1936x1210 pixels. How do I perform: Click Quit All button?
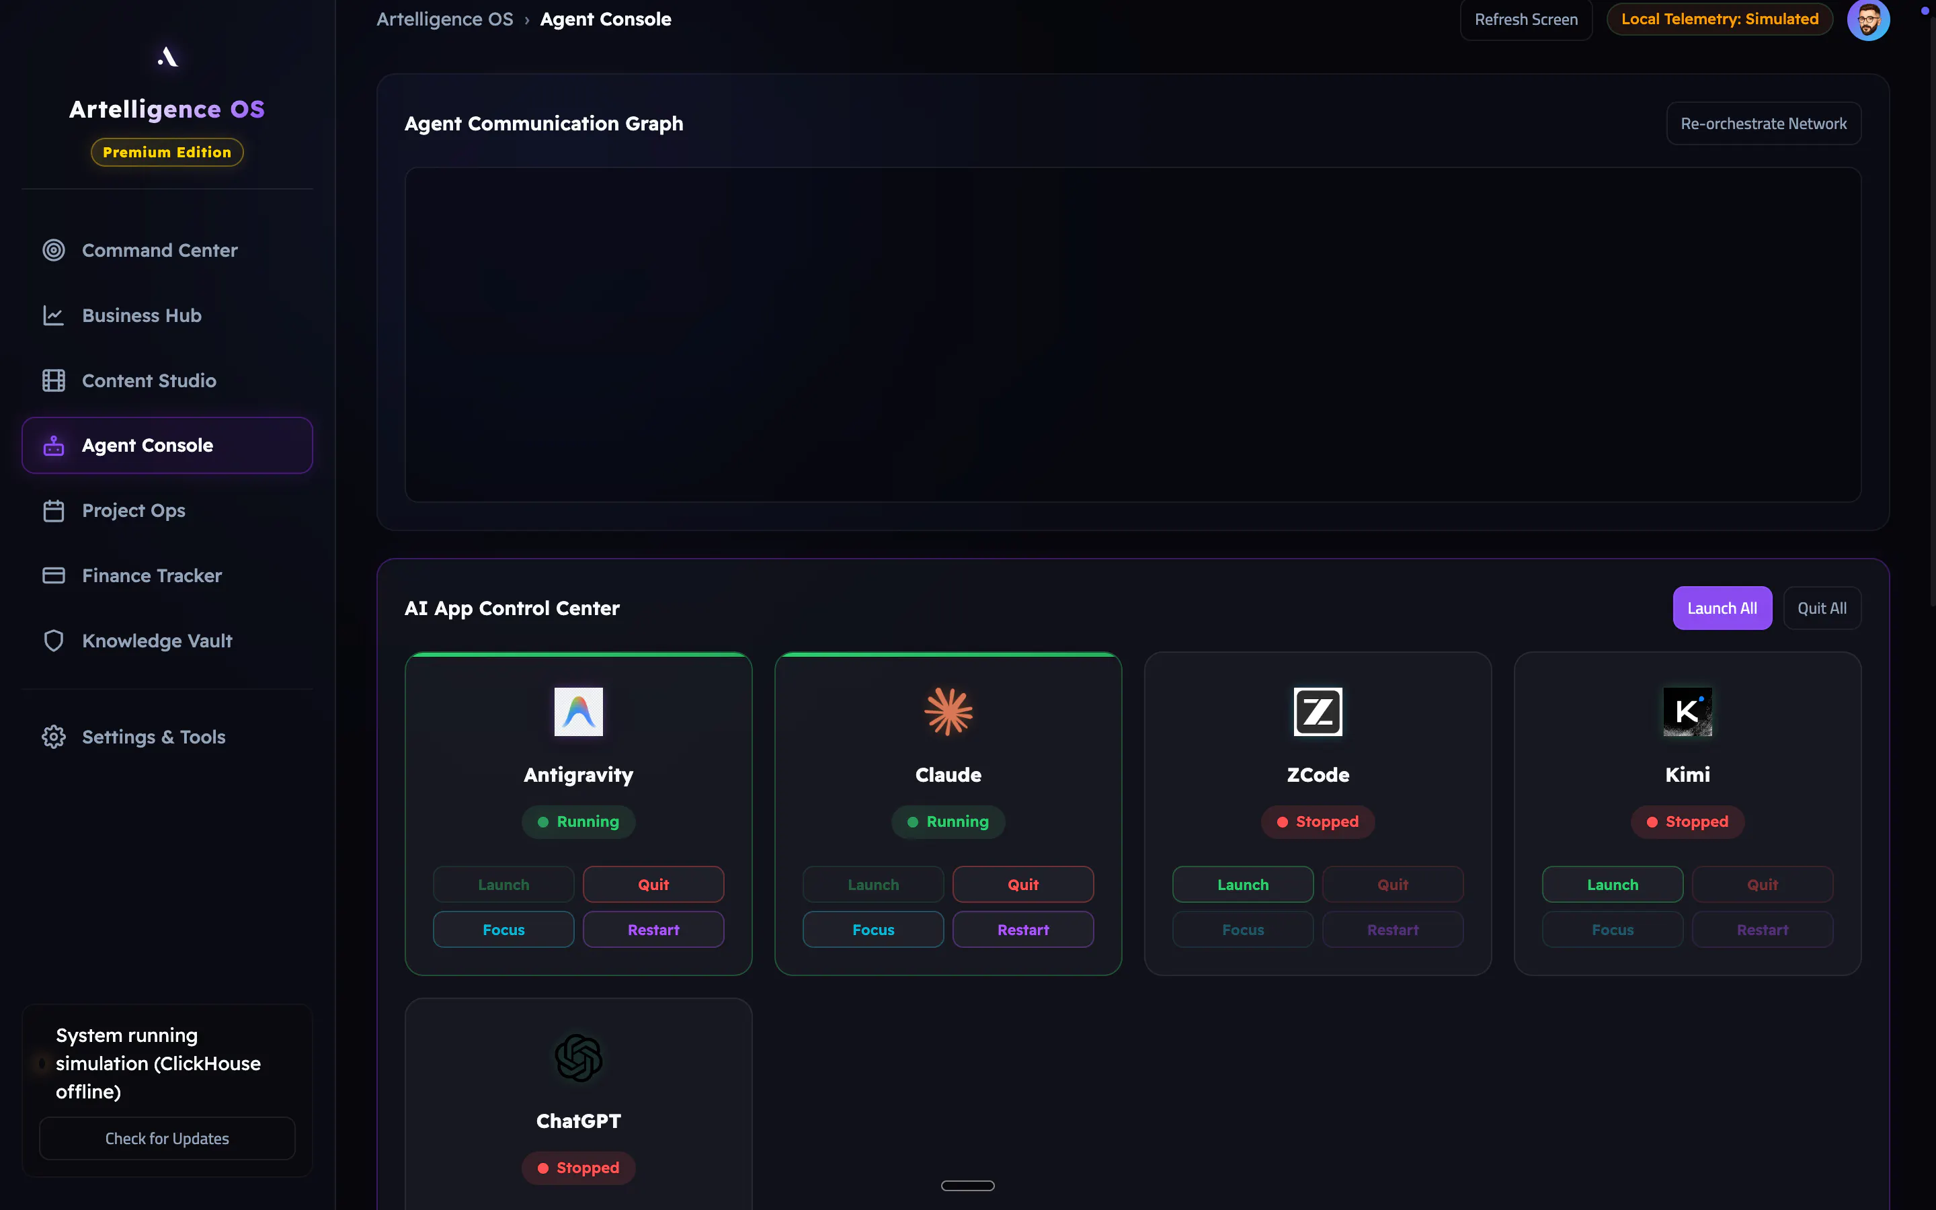point(1822,608)
